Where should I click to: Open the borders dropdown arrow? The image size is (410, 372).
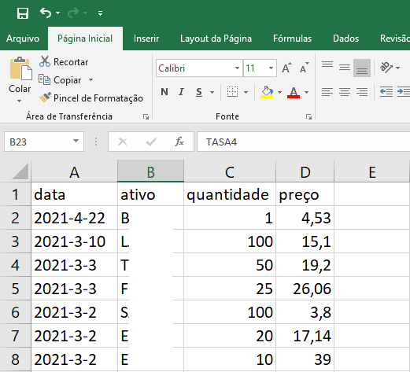point(246,92)
